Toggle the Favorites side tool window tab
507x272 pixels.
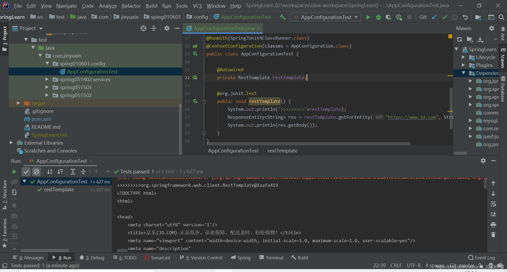[x=4, y=233]
